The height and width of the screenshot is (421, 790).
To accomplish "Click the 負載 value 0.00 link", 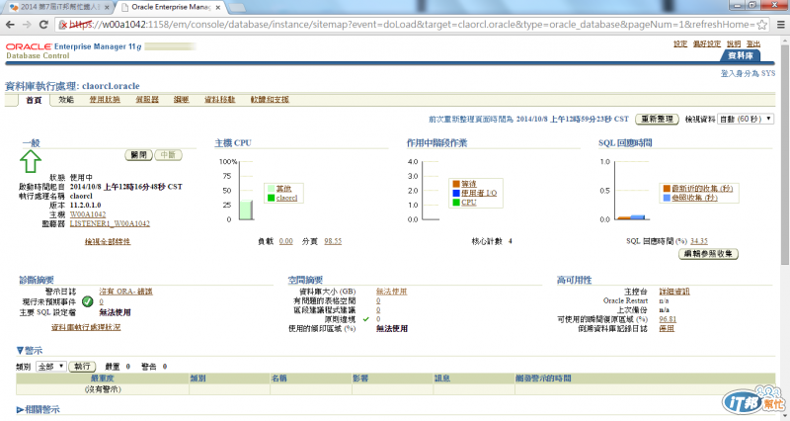I will click(285, 241).
